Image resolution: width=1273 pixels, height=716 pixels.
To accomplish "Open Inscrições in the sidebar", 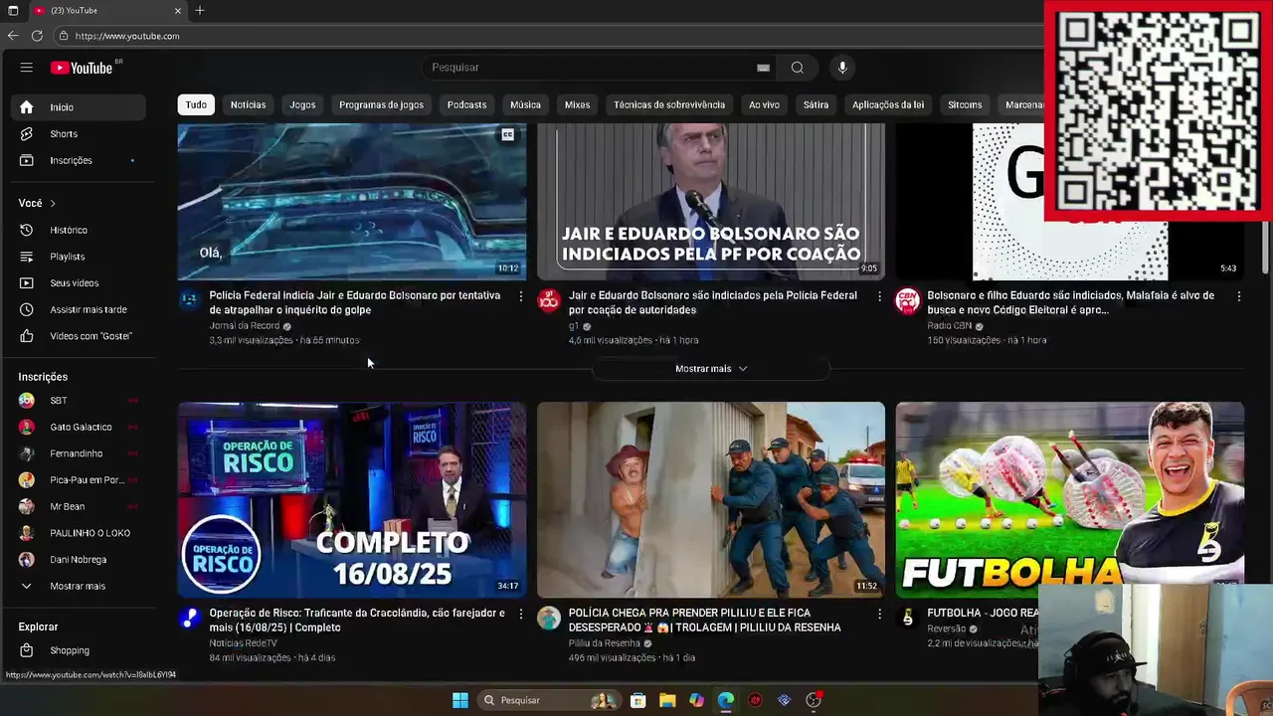I will click(x=79, y=160).
